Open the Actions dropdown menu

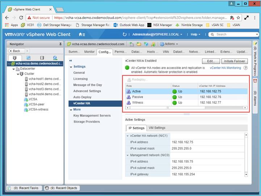tap(169, 44)
